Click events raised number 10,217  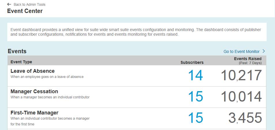click(241, 76)
